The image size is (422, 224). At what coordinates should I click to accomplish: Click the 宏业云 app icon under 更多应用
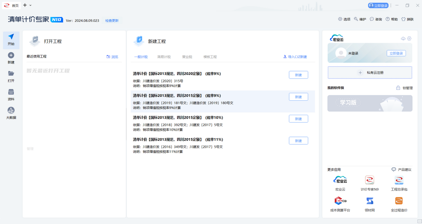coord(340,180)
